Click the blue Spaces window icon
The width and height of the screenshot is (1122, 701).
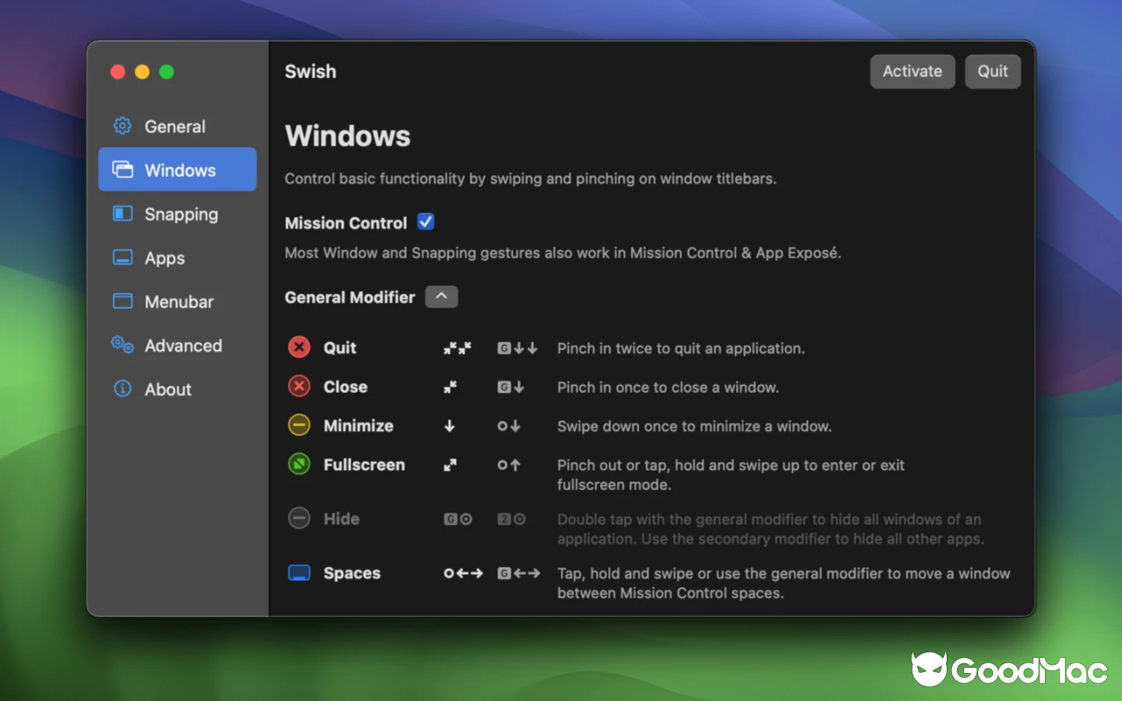click(x=298, y=572)
